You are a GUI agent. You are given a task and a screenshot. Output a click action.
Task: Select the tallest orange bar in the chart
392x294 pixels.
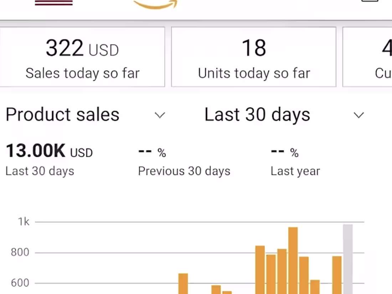tap(293, 260)
